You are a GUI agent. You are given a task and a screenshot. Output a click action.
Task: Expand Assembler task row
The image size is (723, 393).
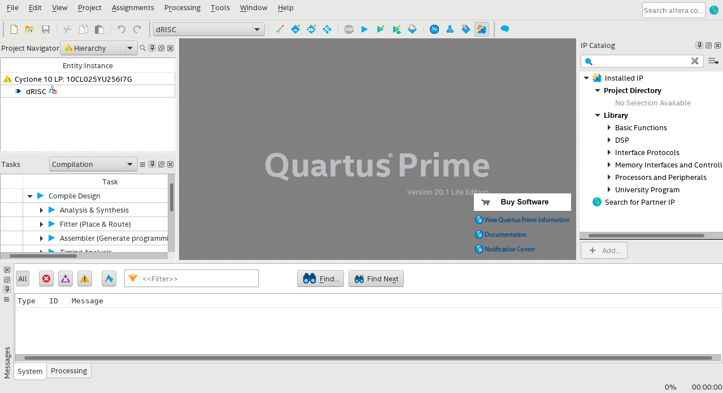coord(41,239)
